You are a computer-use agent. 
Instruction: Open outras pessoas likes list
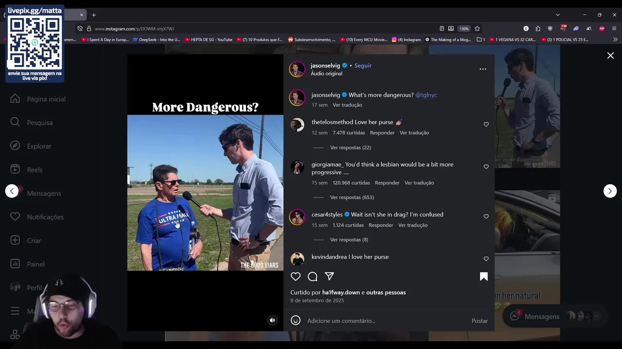(386, 292)
